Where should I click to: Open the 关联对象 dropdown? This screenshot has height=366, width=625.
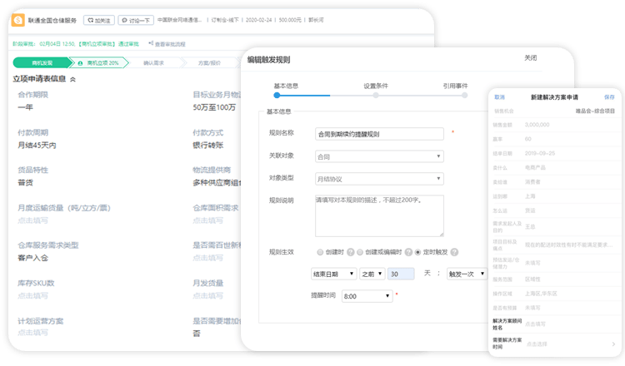(379, 156)
